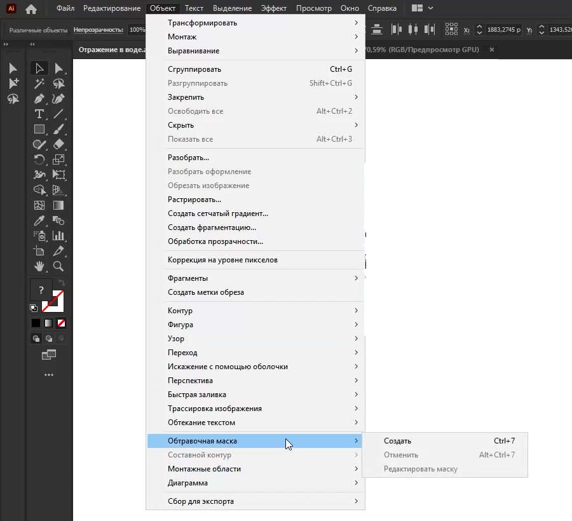The image size is (572, 521).
Task: Expand the Контур submenu
Action: pos(255,311)
